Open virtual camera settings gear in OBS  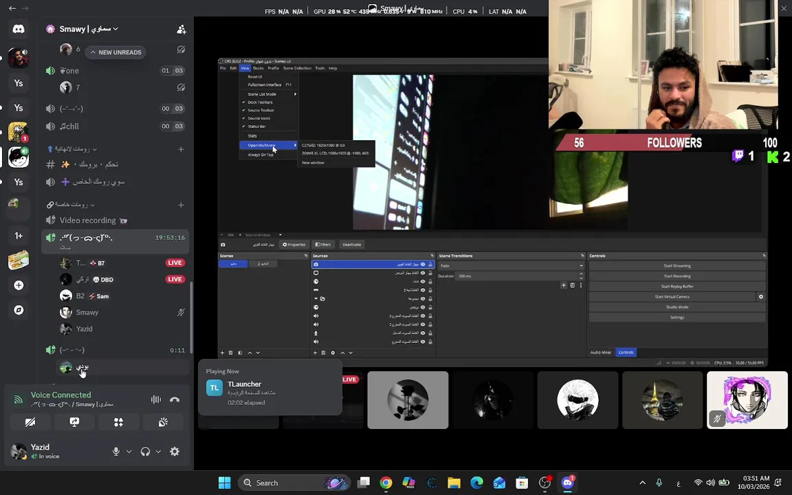pos(760,297)
